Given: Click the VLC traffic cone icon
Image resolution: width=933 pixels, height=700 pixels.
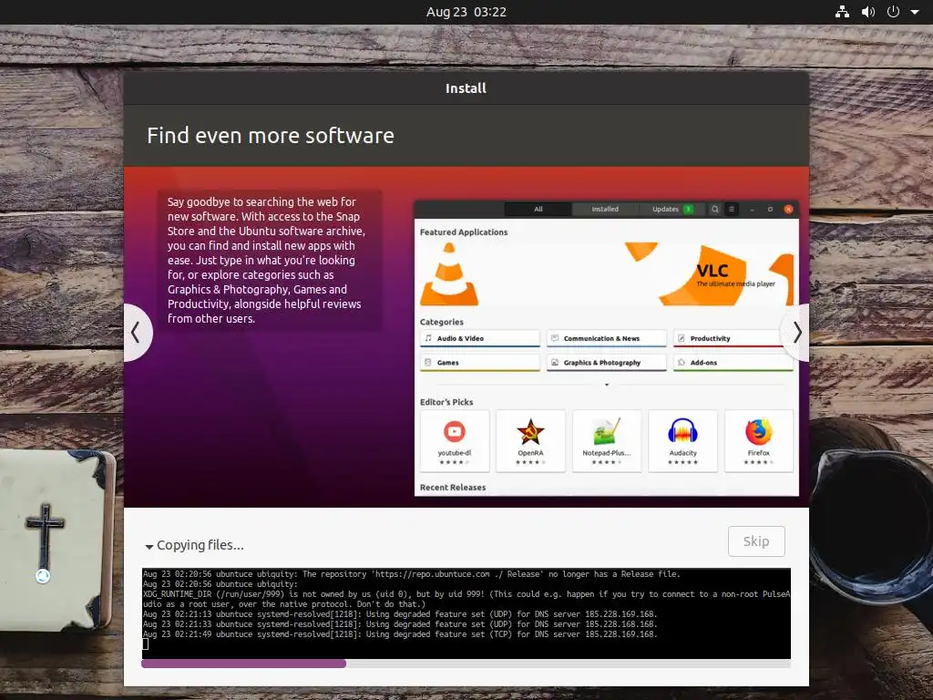Looking at the screenshot, I should click(449, 273).
